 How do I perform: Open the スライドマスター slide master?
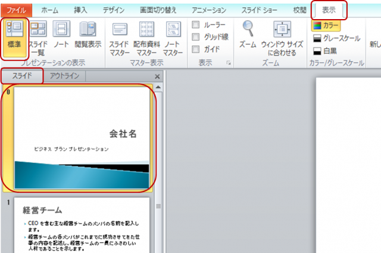[119, 38]
